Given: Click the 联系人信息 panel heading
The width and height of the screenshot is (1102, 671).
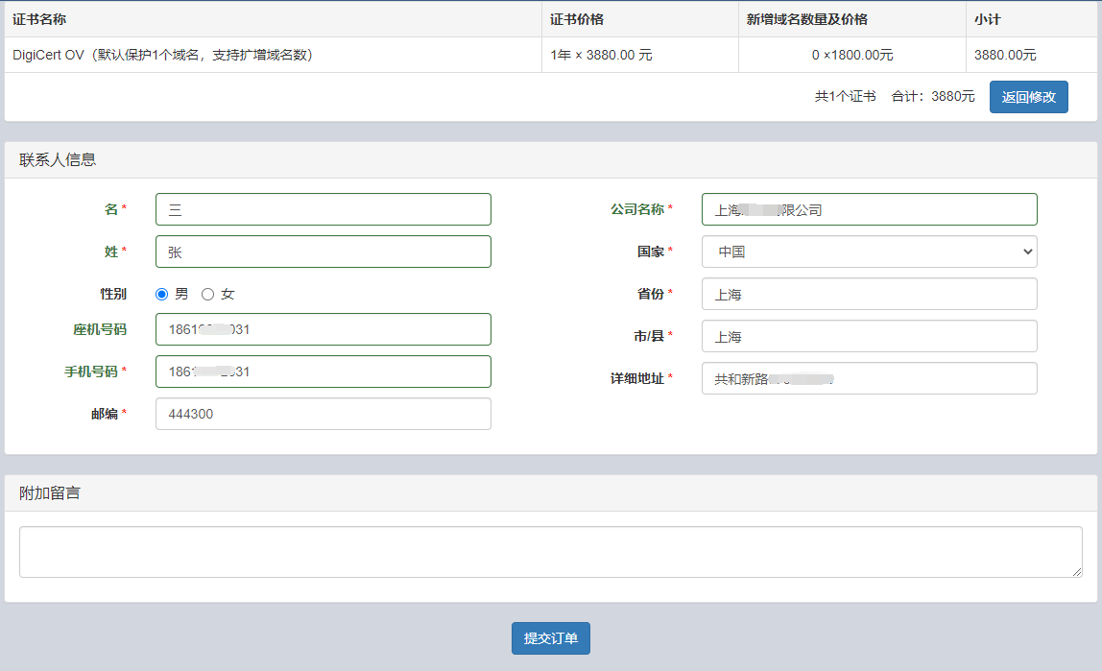Looking at the screenshot, I should click(58, 160).
